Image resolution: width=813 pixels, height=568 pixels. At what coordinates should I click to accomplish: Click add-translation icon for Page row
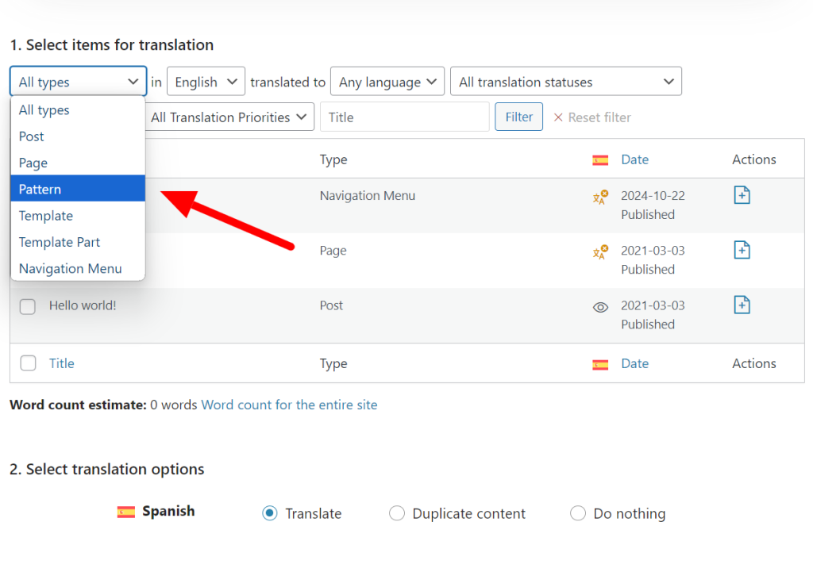742,251
